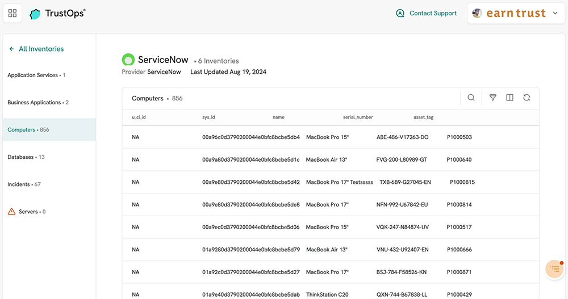568x299 pixels.
Task: Click the serial_number column header
Action: coord(358,117)
